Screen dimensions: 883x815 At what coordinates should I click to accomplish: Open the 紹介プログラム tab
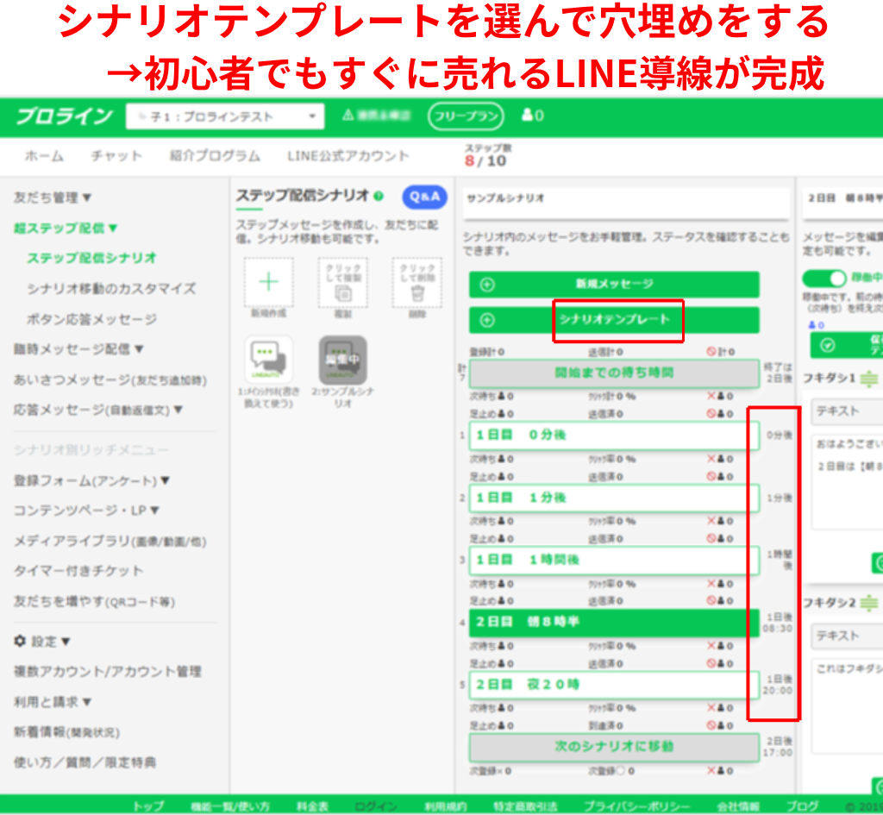coord(215,156)
